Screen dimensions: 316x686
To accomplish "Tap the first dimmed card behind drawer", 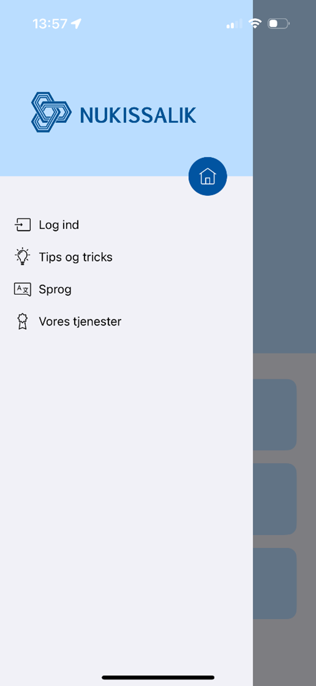I will [x=275, y=414].
